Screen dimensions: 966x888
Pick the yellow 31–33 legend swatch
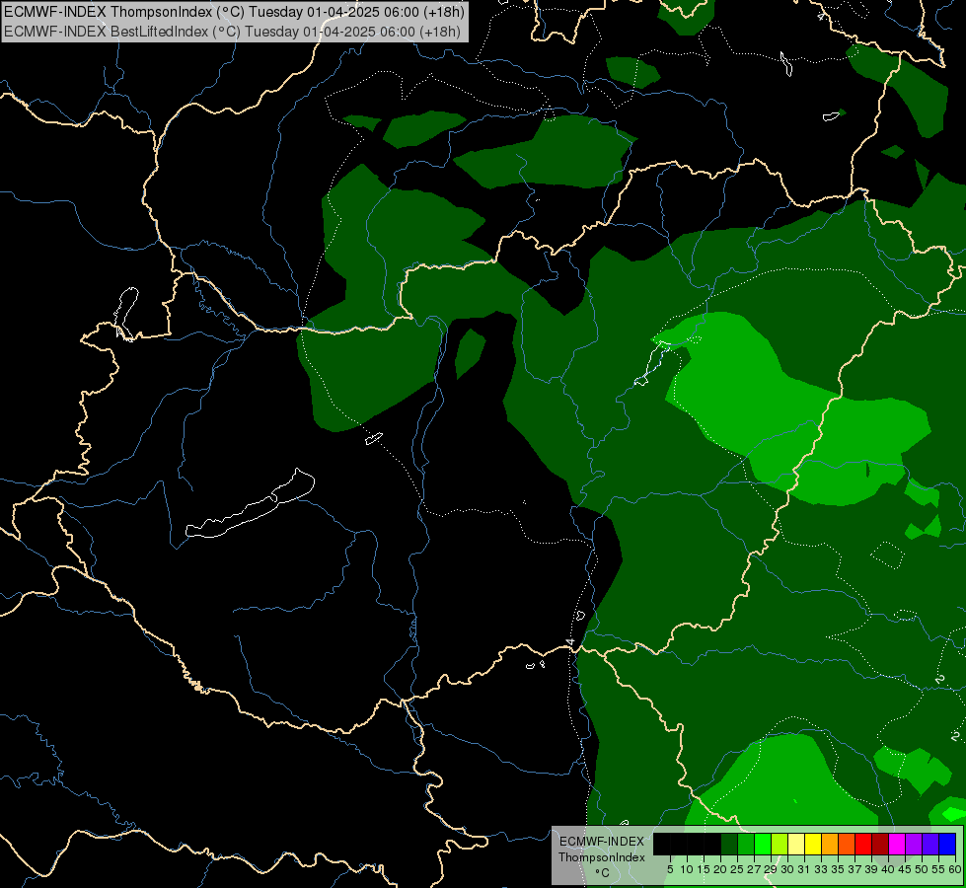tap(813, 844)
